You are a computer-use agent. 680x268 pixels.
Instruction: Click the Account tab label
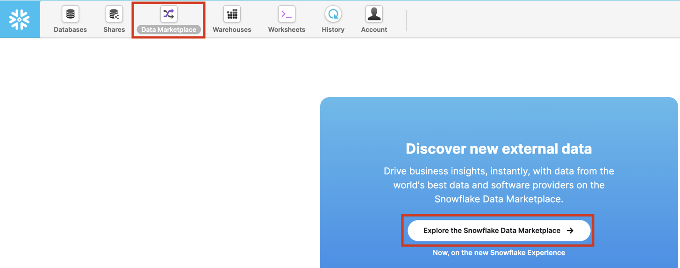pos(374,29)
